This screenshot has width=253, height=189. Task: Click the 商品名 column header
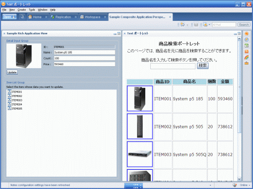[190, 82]
